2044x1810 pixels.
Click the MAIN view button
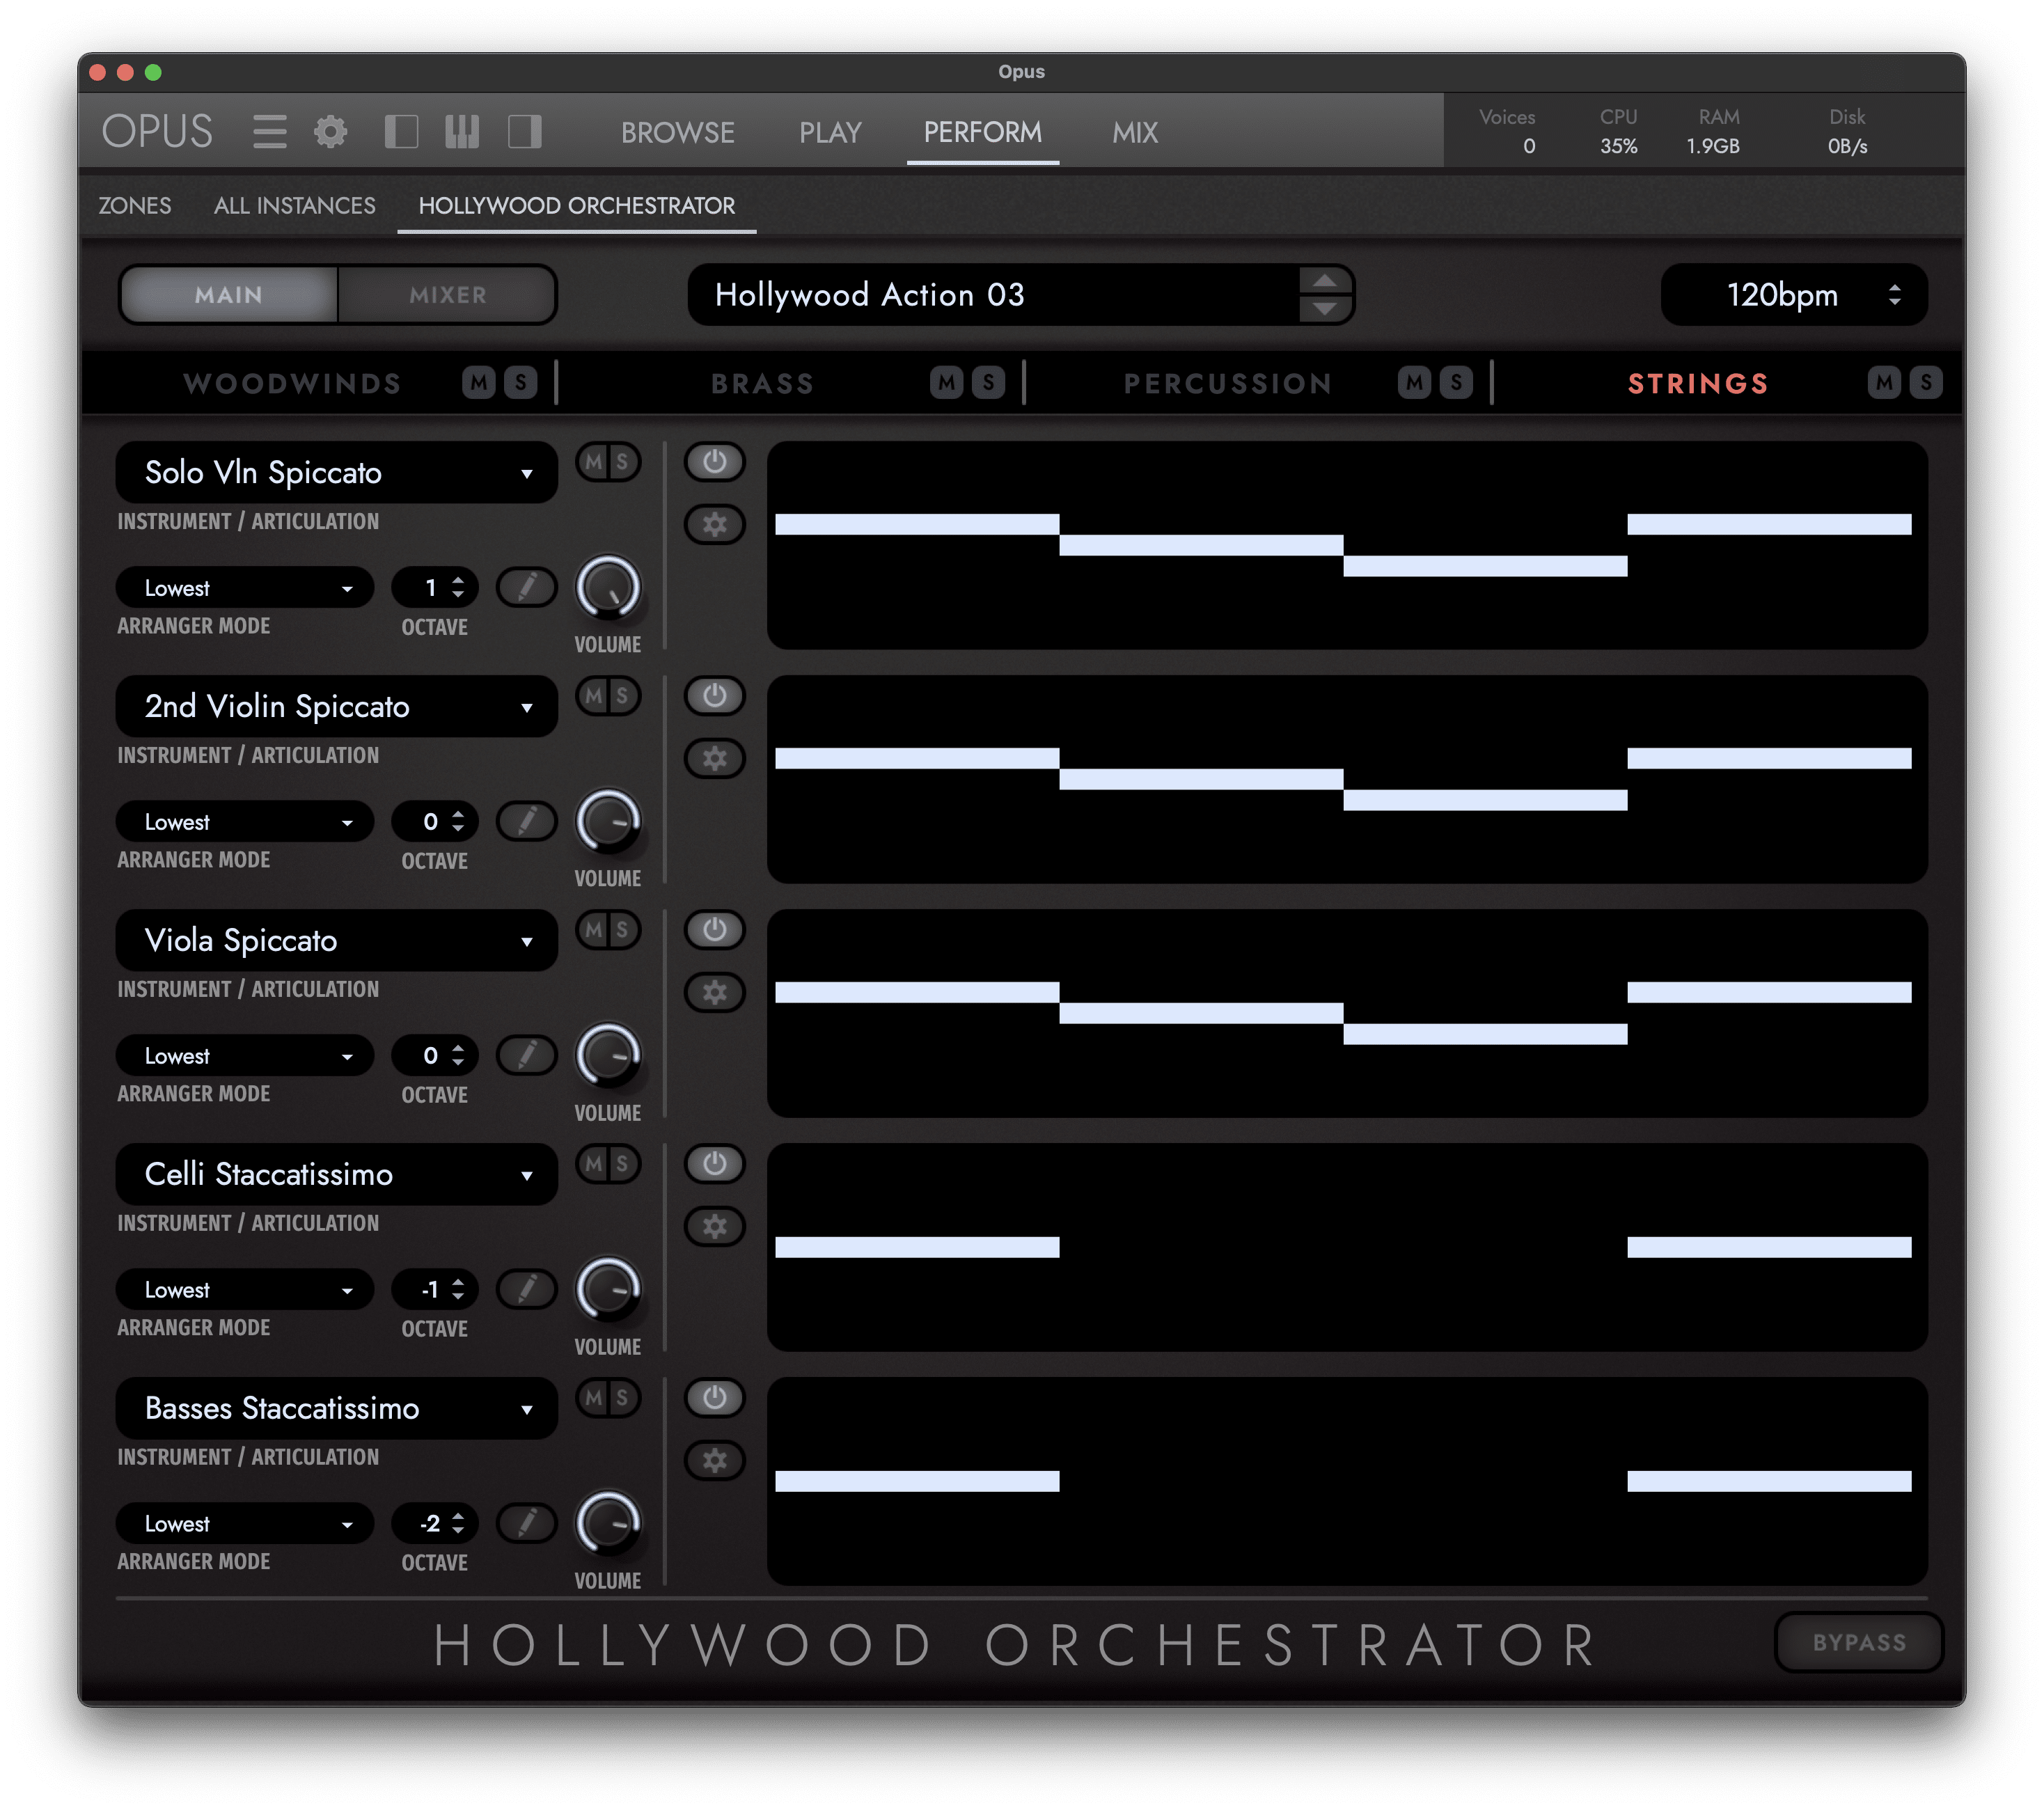pyautogui.click(x=229, y=294)
